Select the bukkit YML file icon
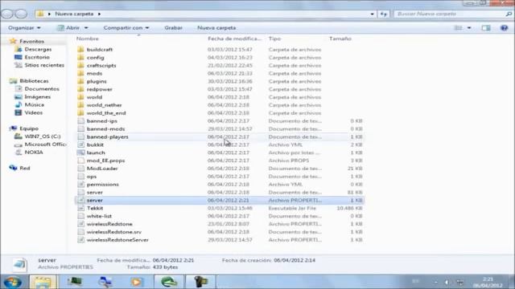Image resolution: width=515 pixels, height=289 pixels. [80, 144]
